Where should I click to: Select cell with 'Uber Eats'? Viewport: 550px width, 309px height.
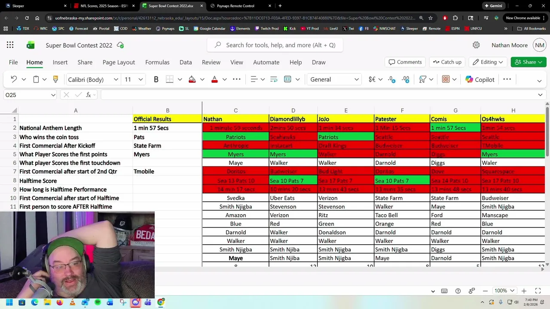tap(293, 198)
